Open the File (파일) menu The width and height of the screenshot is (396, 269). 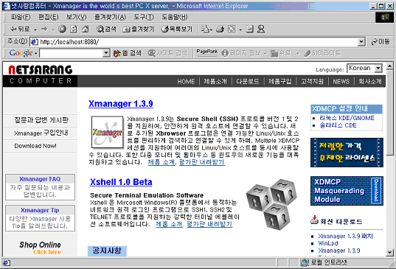pos(21,17)
